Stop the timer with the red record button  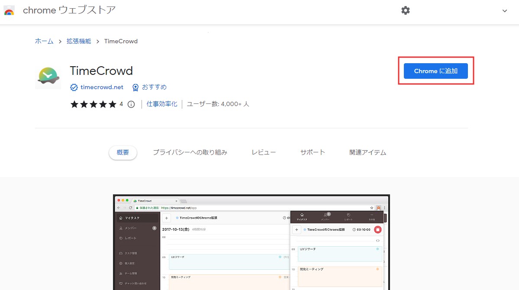point(378,229)
